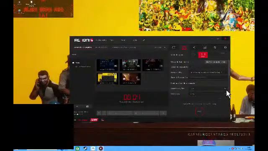Open the clock-shaped mode icon
Image resolution: width=268 pixels, height=151 pixels.
(215, 47)
